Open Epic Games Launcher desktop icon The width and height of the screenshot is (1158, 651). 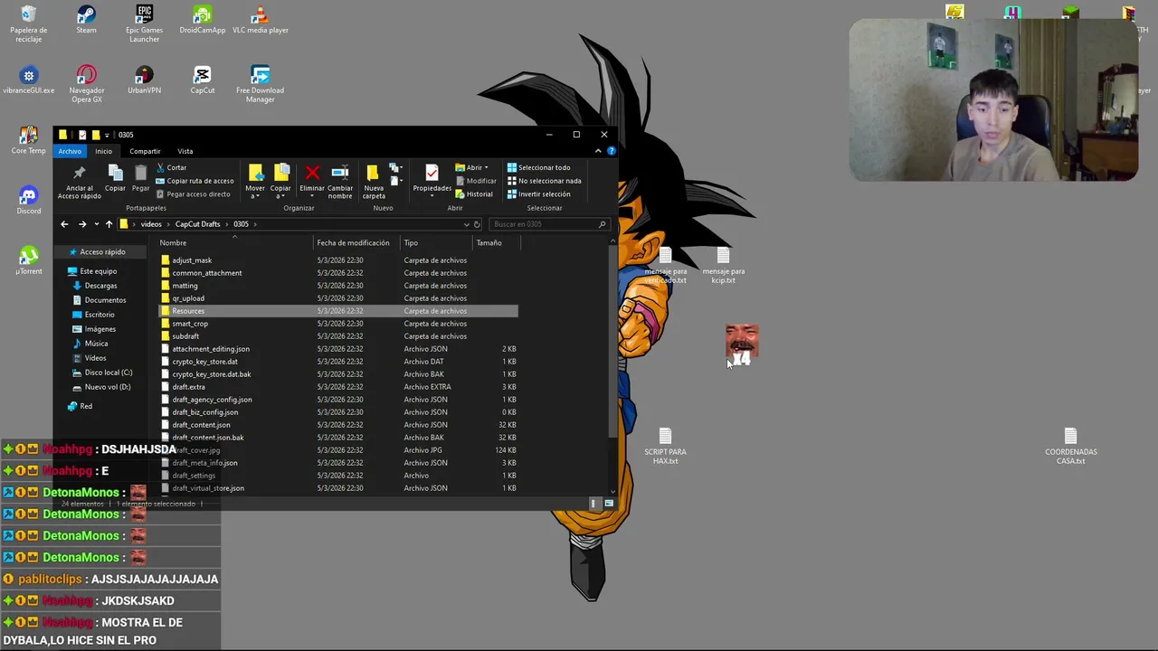pos(144,24)
